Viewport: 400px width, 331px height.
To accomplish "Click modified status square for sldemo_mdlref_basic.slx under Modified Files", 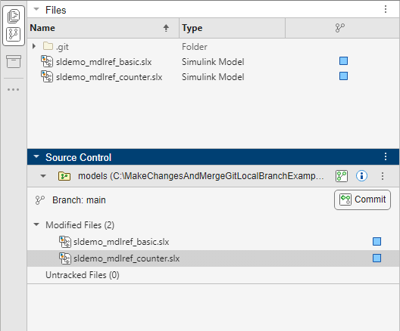I will 377,241.
